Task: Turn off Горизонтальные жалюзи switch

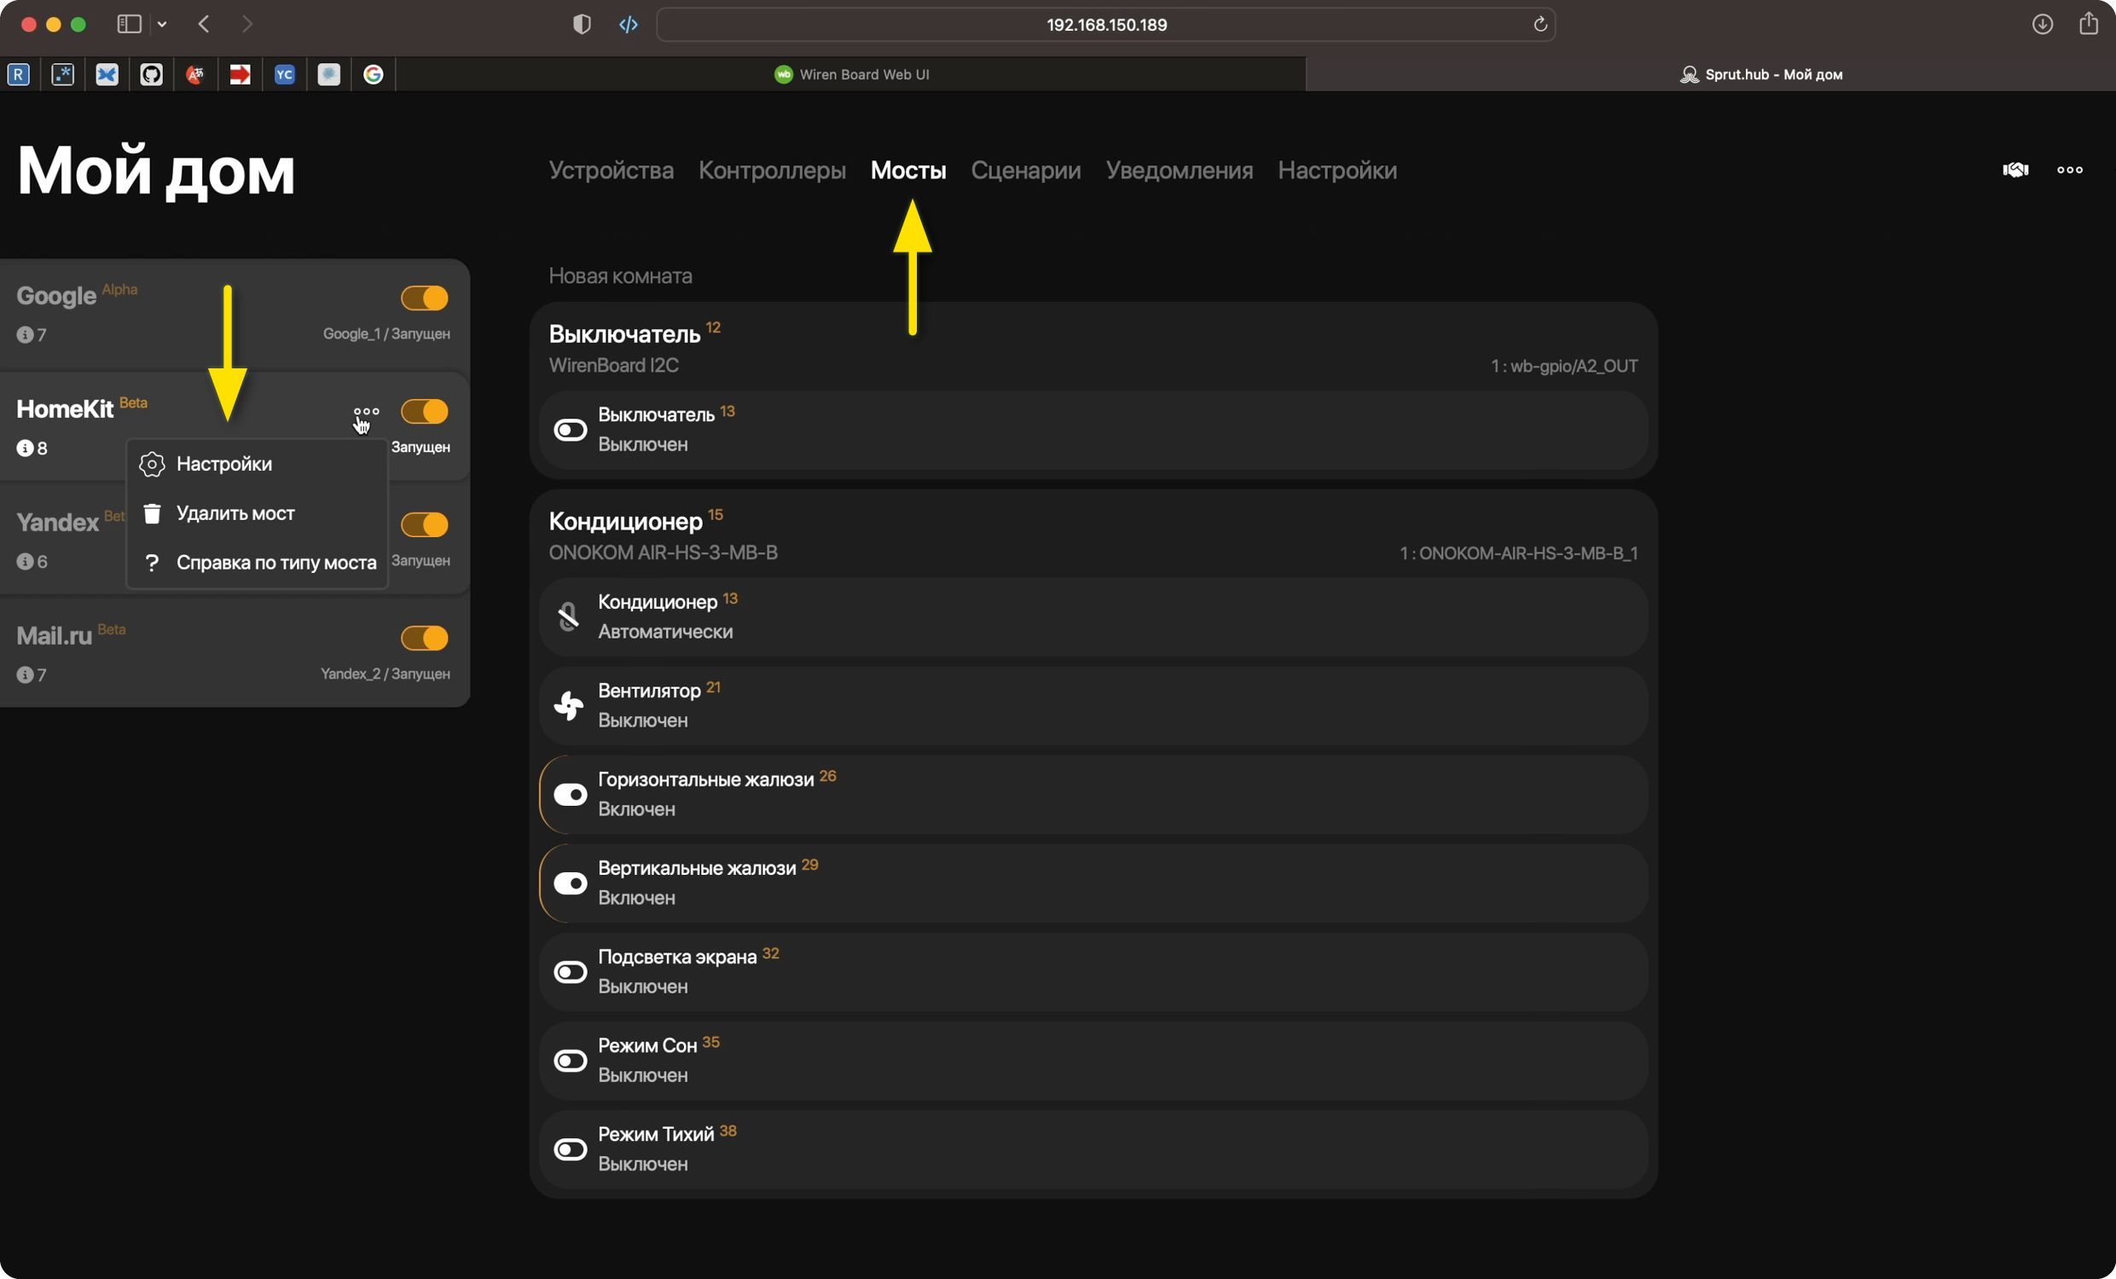Action: (571, 795)
